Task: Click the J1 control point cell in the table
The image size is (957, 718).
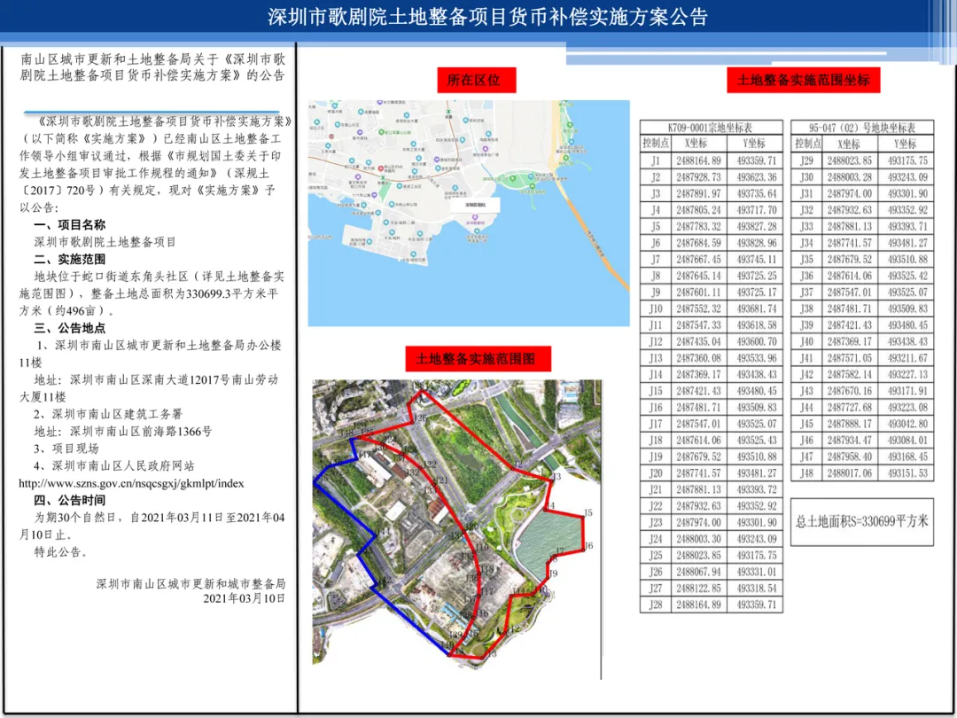Action: point(655,161)
